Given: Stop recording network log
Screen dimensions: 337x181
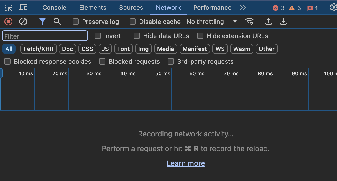Looking at the screenshot, I should click(8, 22).
